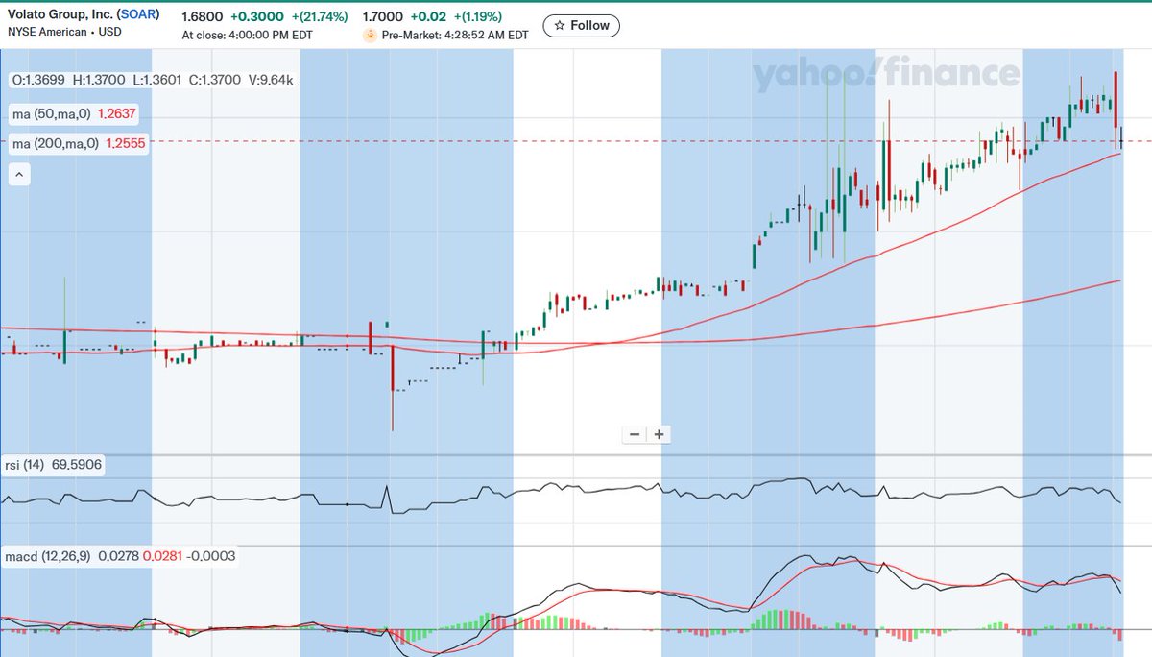Click the star icon in Follow button

click(x=559, y=26)
